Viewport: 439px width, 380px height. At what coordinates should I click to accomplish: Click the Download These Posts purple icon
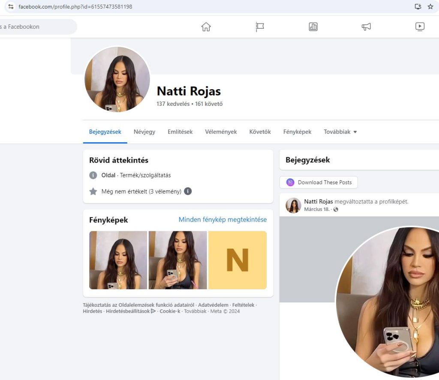pos(290,183)
